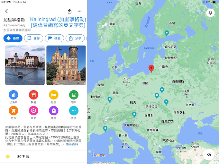The width and height of the screenshot is (219, 164).
Task: Tap the saved marker in western Germany
Action: tap(110, 99)
